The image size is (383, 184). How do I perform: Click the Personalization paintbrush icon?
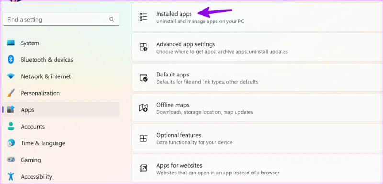11,93
